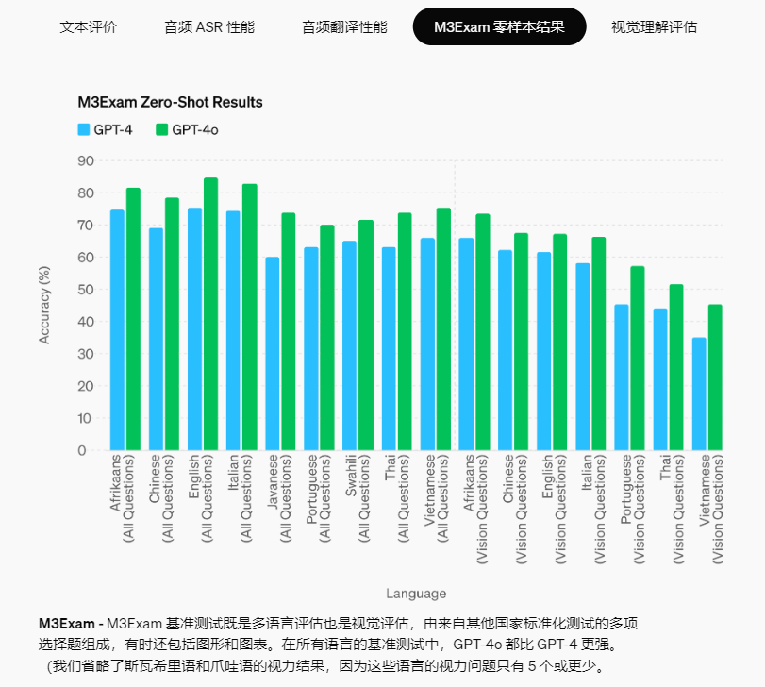Click the Accuracy (%) y-axis title
The image size is (765, 687).
coord(44,305)
